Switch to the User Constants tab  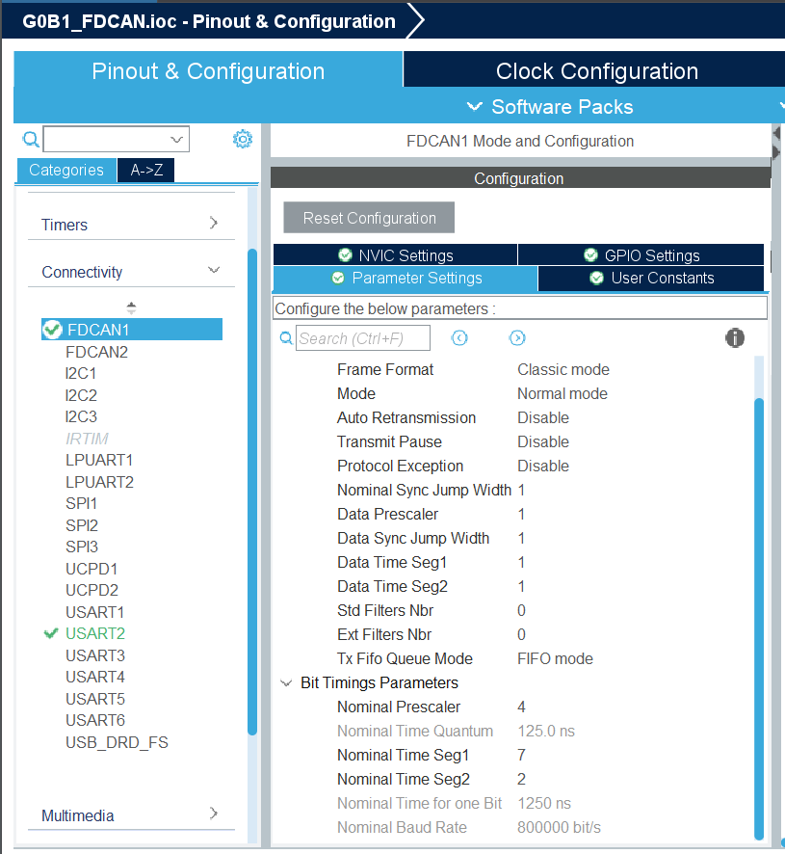coord(652,278)
